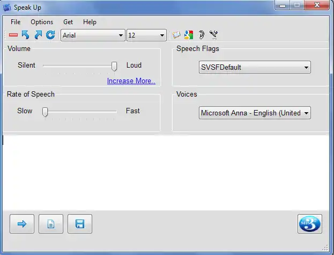Expand the Microsoft Anna voices dropdown
Screen dimensions: 334x255
coord(255,113)
